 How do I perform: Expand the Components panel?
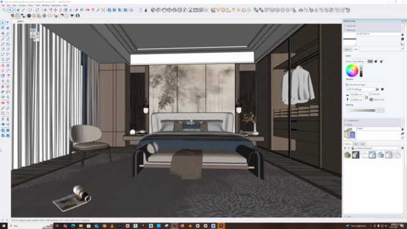click(345, 120)
